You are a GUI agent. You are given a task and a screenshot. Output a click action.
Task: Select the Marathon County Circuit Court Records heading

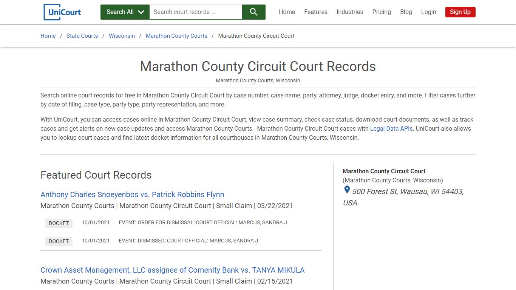coord(258,66)
